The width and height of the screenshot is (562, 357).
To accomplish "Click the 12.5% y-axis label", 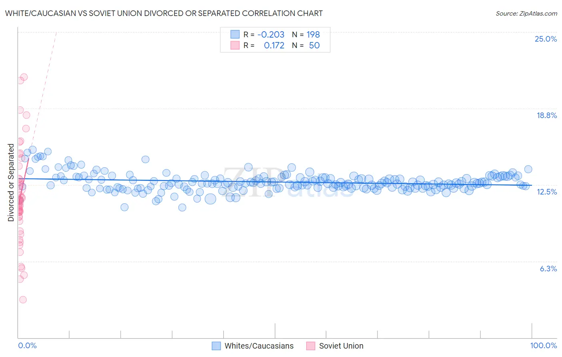I will click(546, 192).
